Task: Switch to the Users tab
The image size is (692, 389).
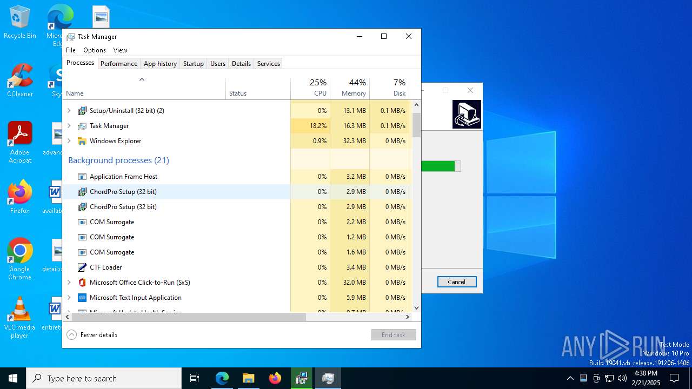Action: 218,64
